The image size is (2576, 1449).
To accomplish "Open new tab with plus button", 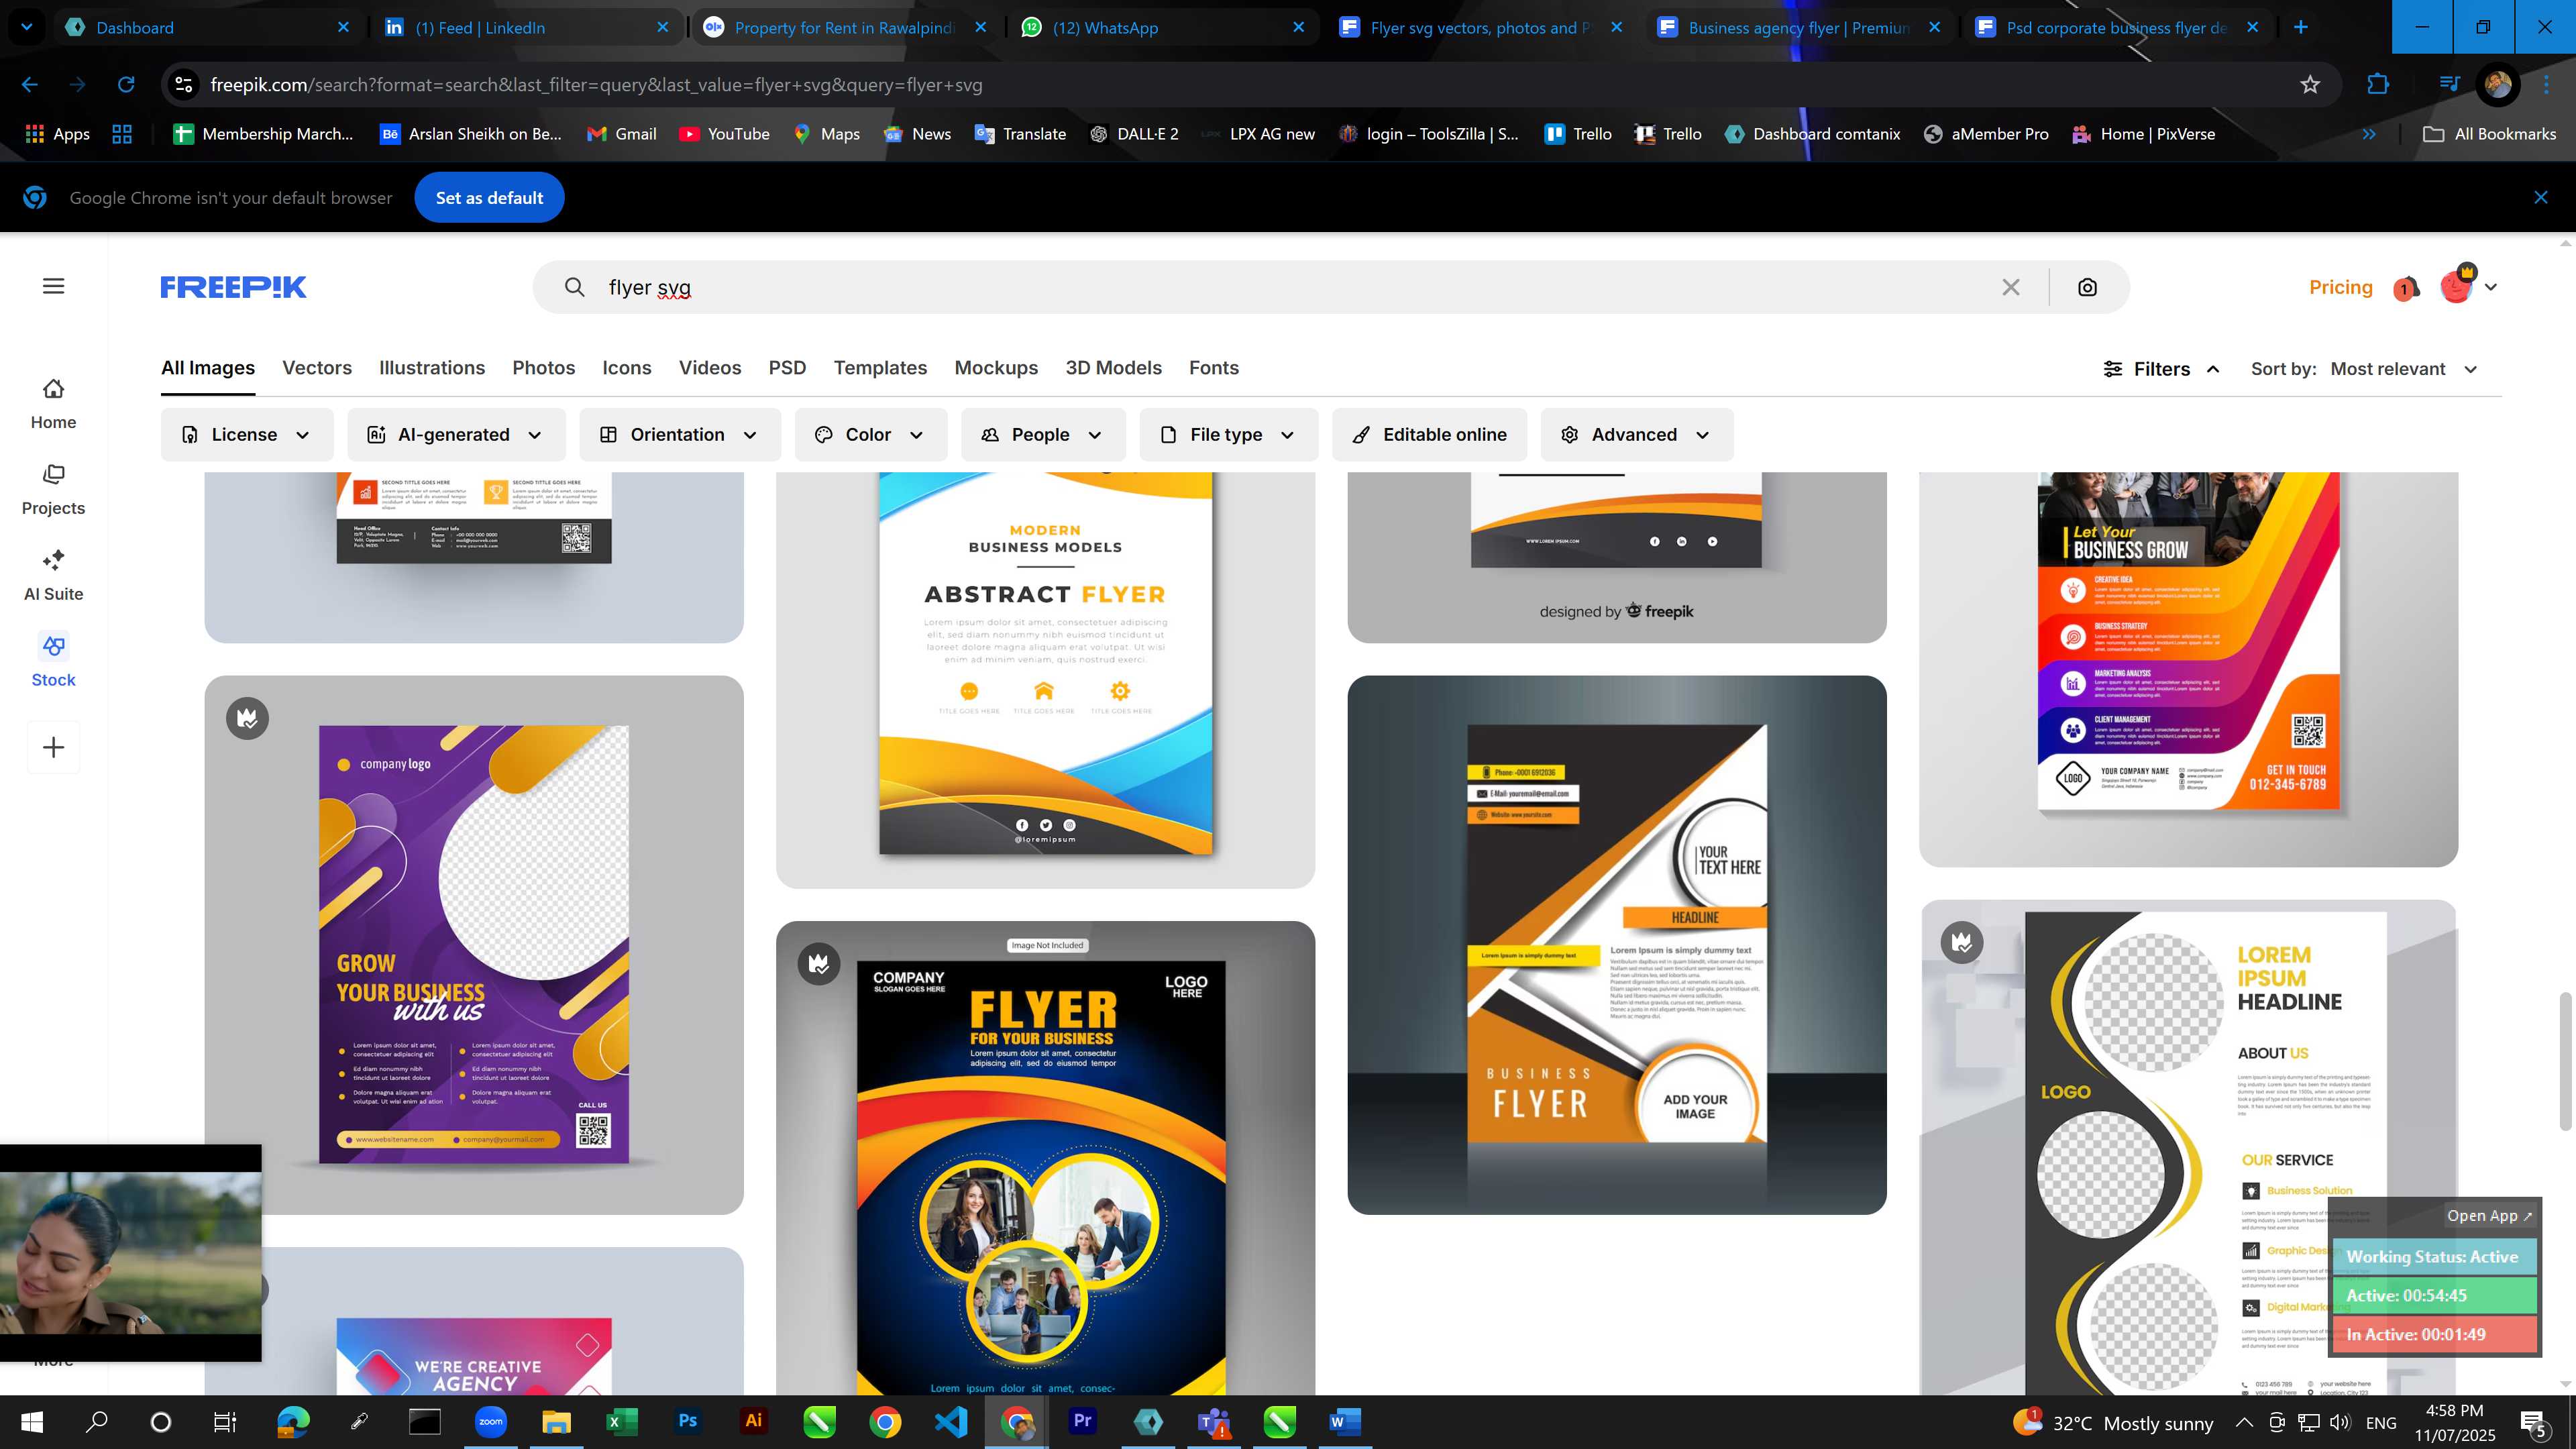I will coord(2301,27).
